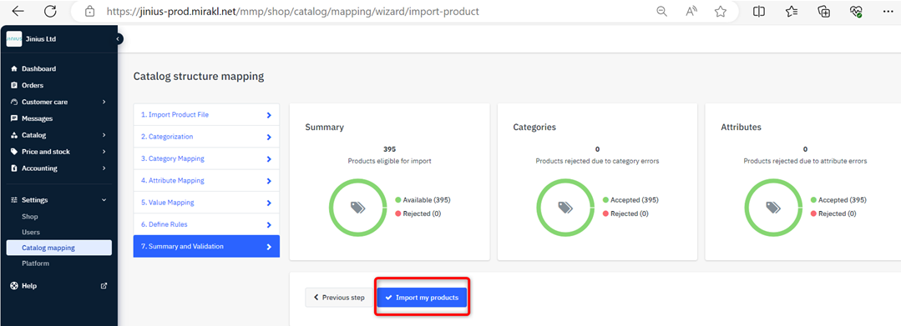901x326 pixels.
Task: Open the Read aloud icon
Action: (x=691, y=12)
